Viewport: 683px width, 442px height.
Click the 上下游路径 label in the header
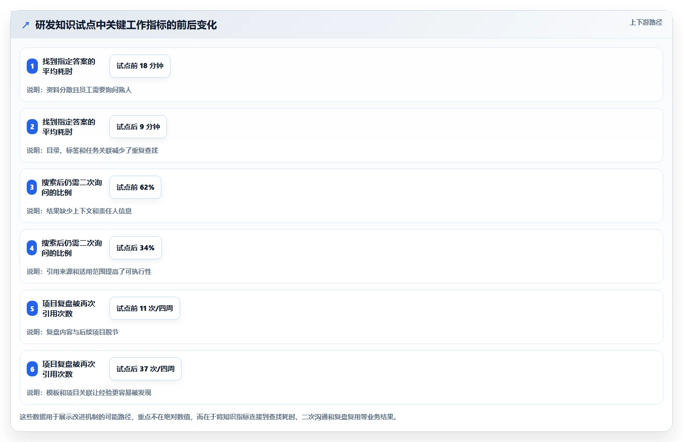point(646,22)
